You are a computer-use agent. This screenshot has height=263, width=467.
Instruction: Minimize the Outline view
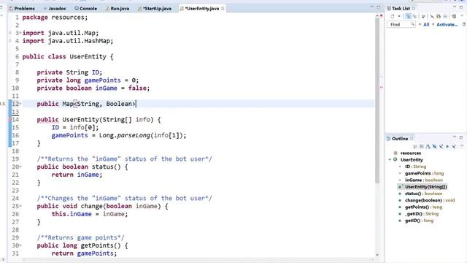[x=455, y=137]
